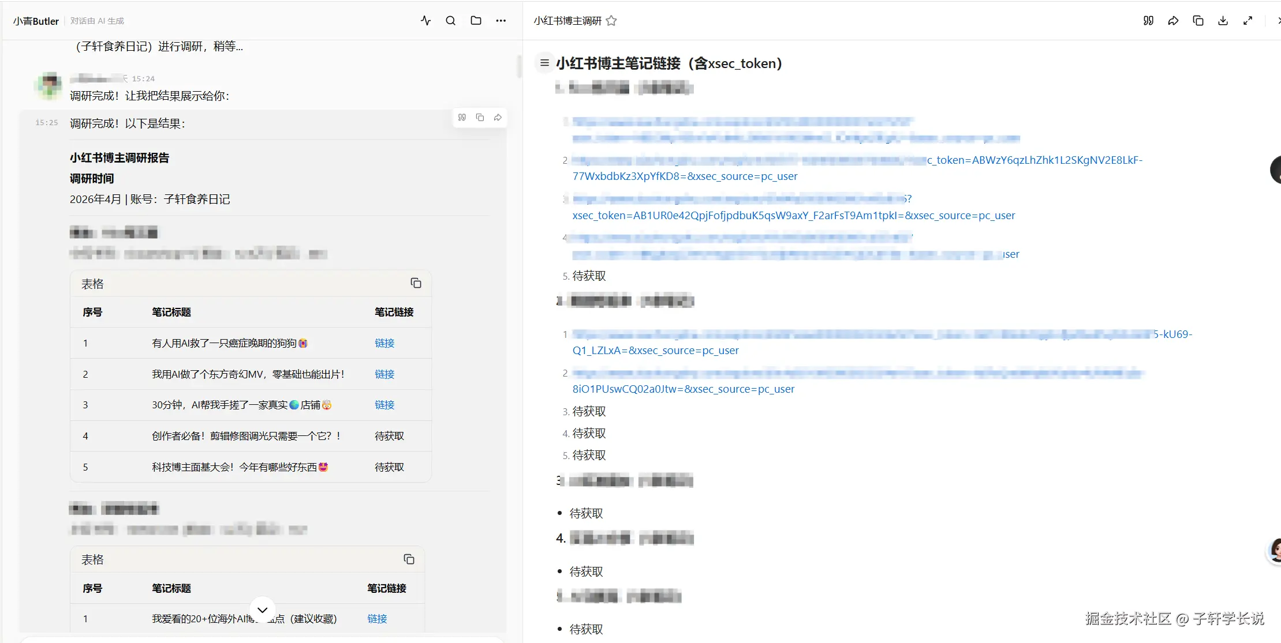The height and width of the screenshot is (643, 1281).
Task: Open the 链接 for the 东方奇幻MV note
Action: coord(384,374)
